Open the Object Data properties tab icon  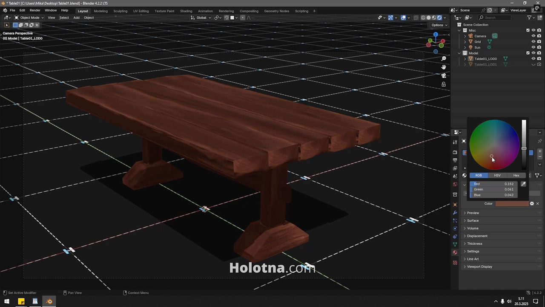tap(455, 244)
